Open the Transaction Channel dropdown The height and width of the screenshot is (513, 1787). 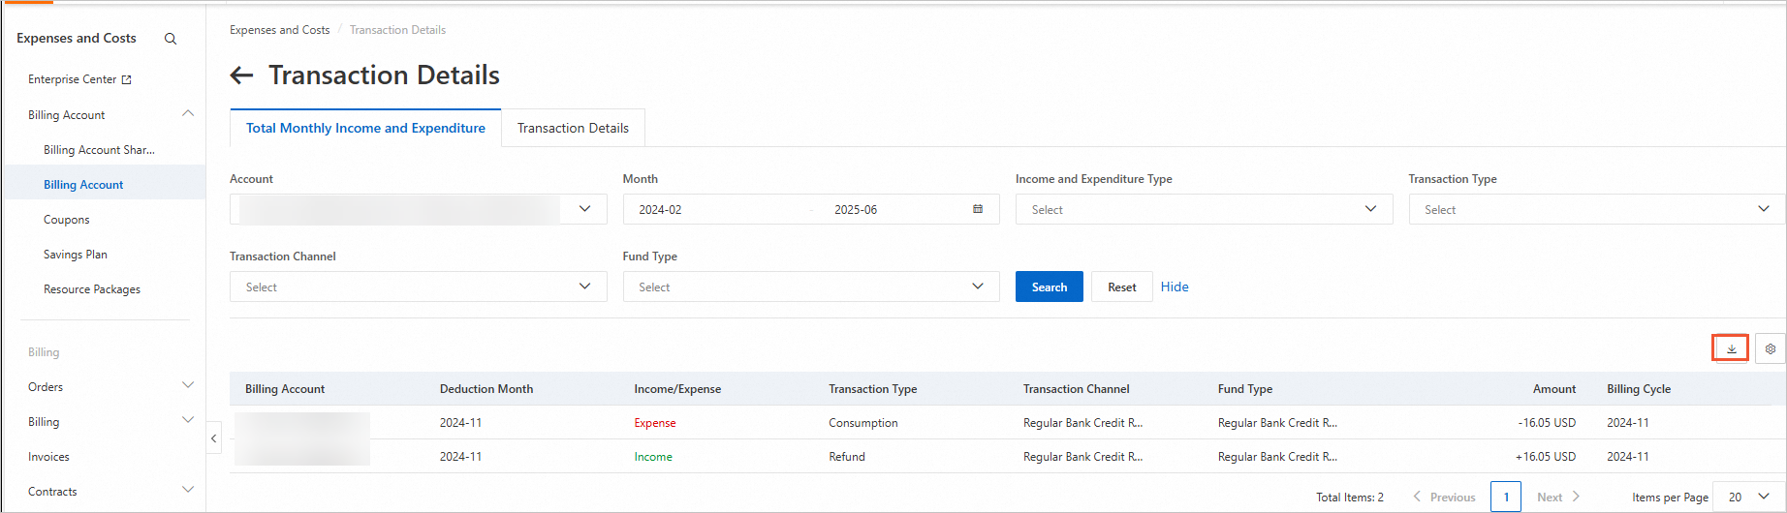point(418,287)
